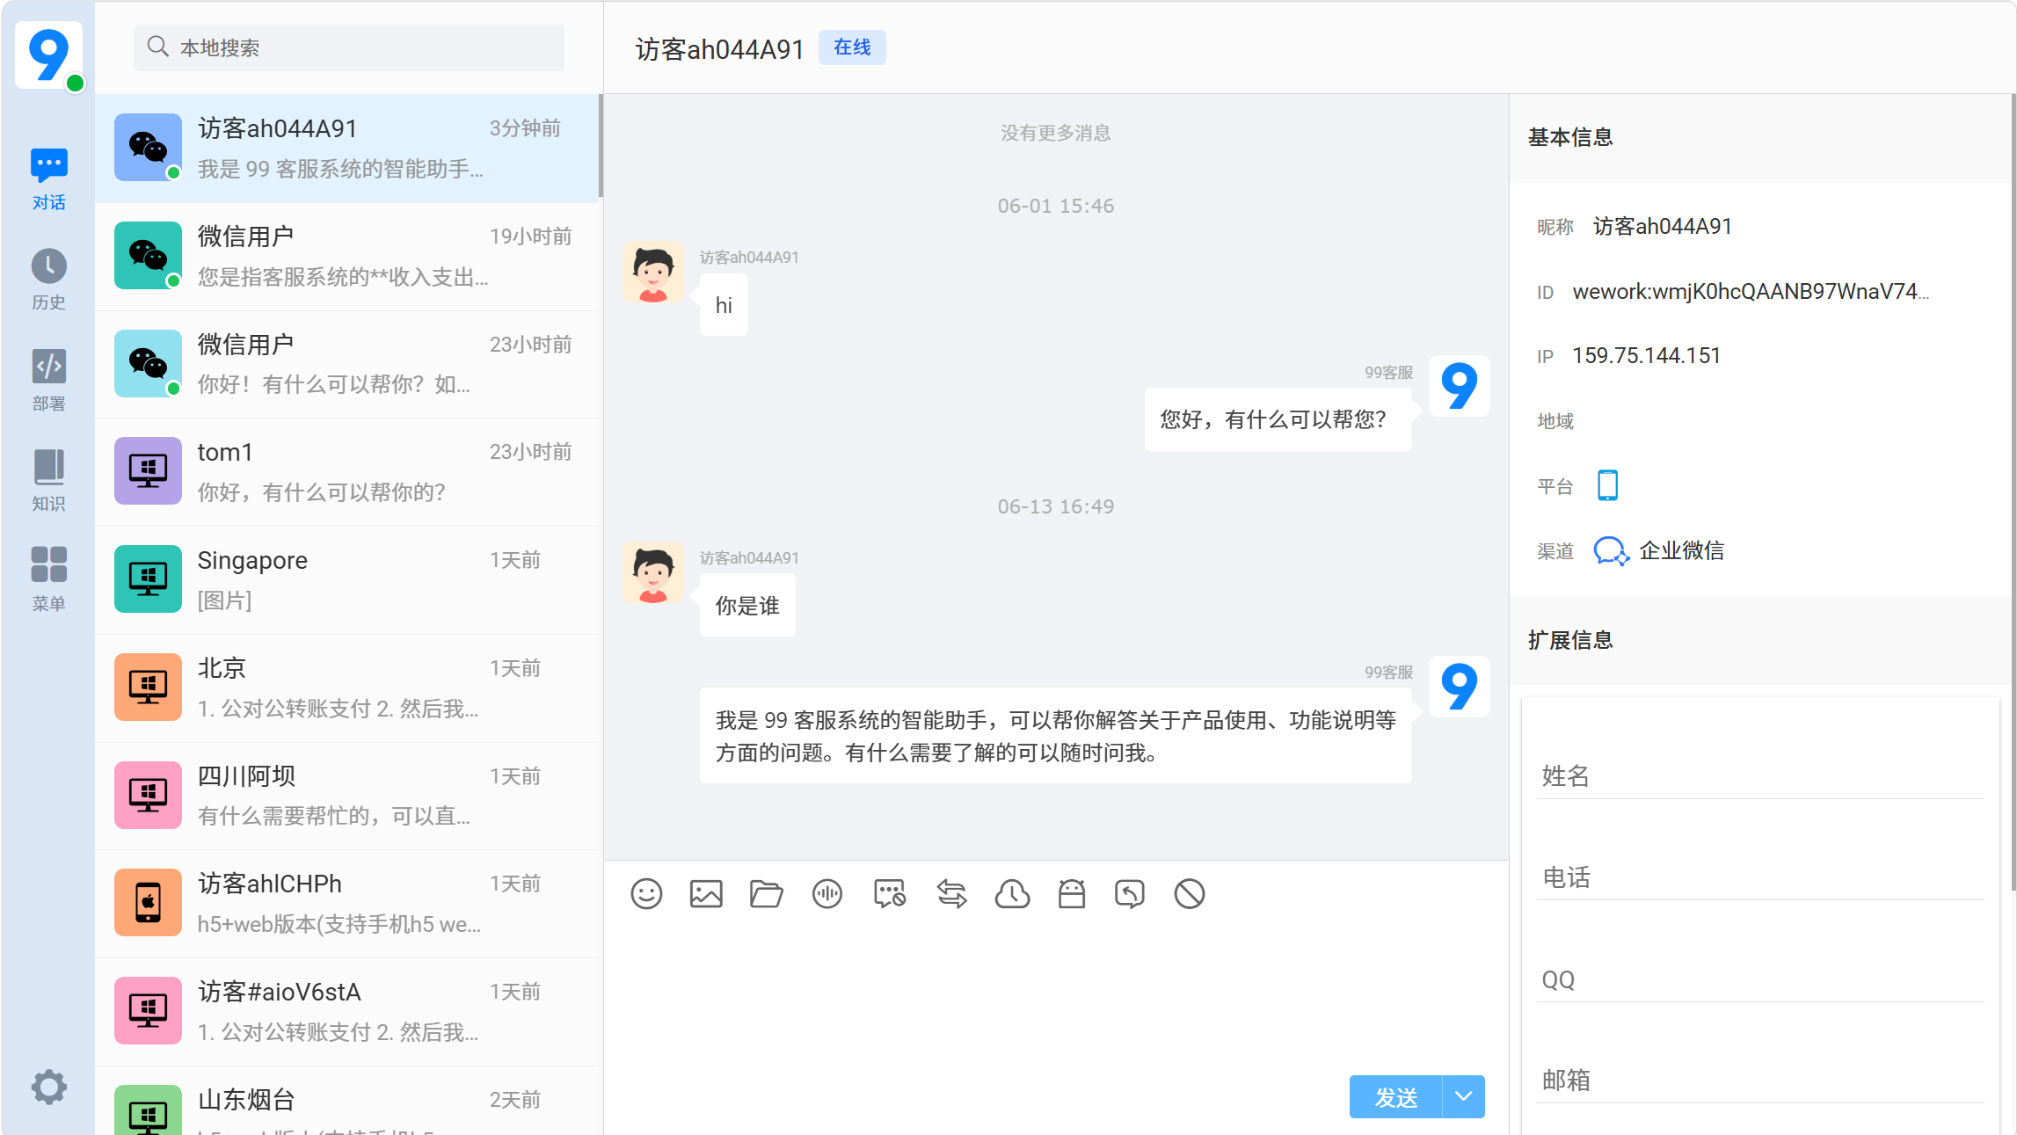Click the calendar-like box icon in toolbar

[1072, 894]
